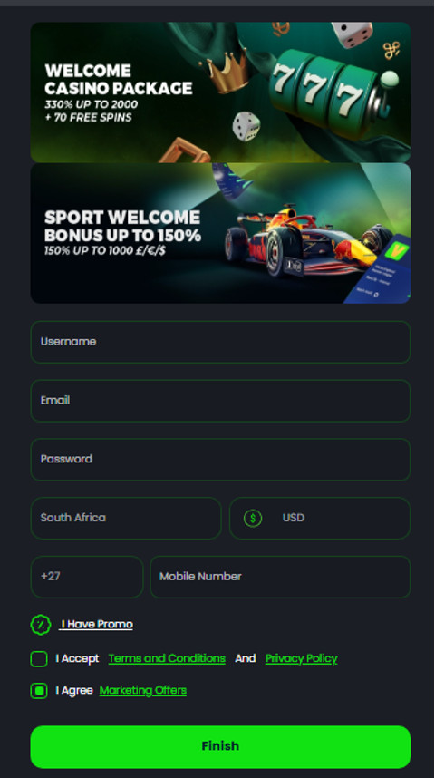This screenshot has height=778, width=435.
Task: Click the white dice at the banner top
Action: click(x=352, y=34)
